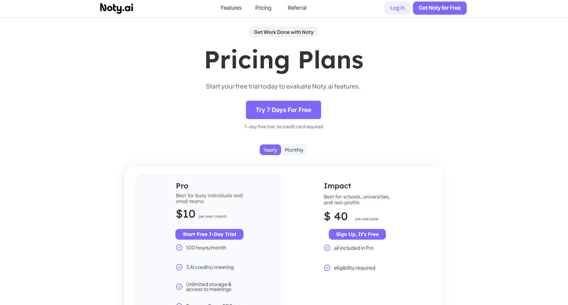Click the $10 Pro price

[x=185, y=214]
